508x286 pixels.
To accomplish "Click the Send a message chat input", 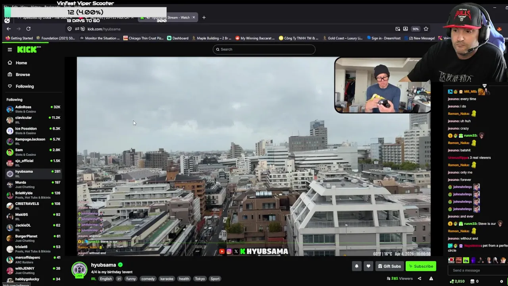I will pyautogui.click(x=477, y=271).
